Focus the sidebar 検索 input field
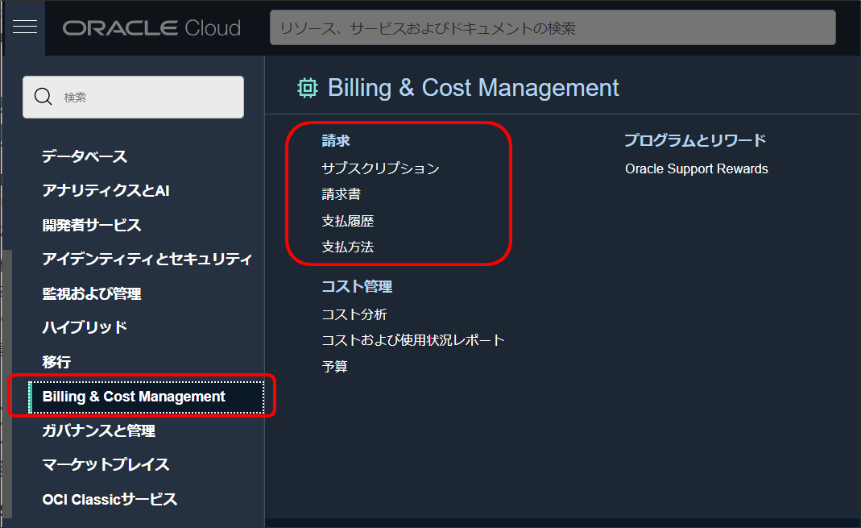Viewport: 861px width, 528px height. (x=133, y=98)
